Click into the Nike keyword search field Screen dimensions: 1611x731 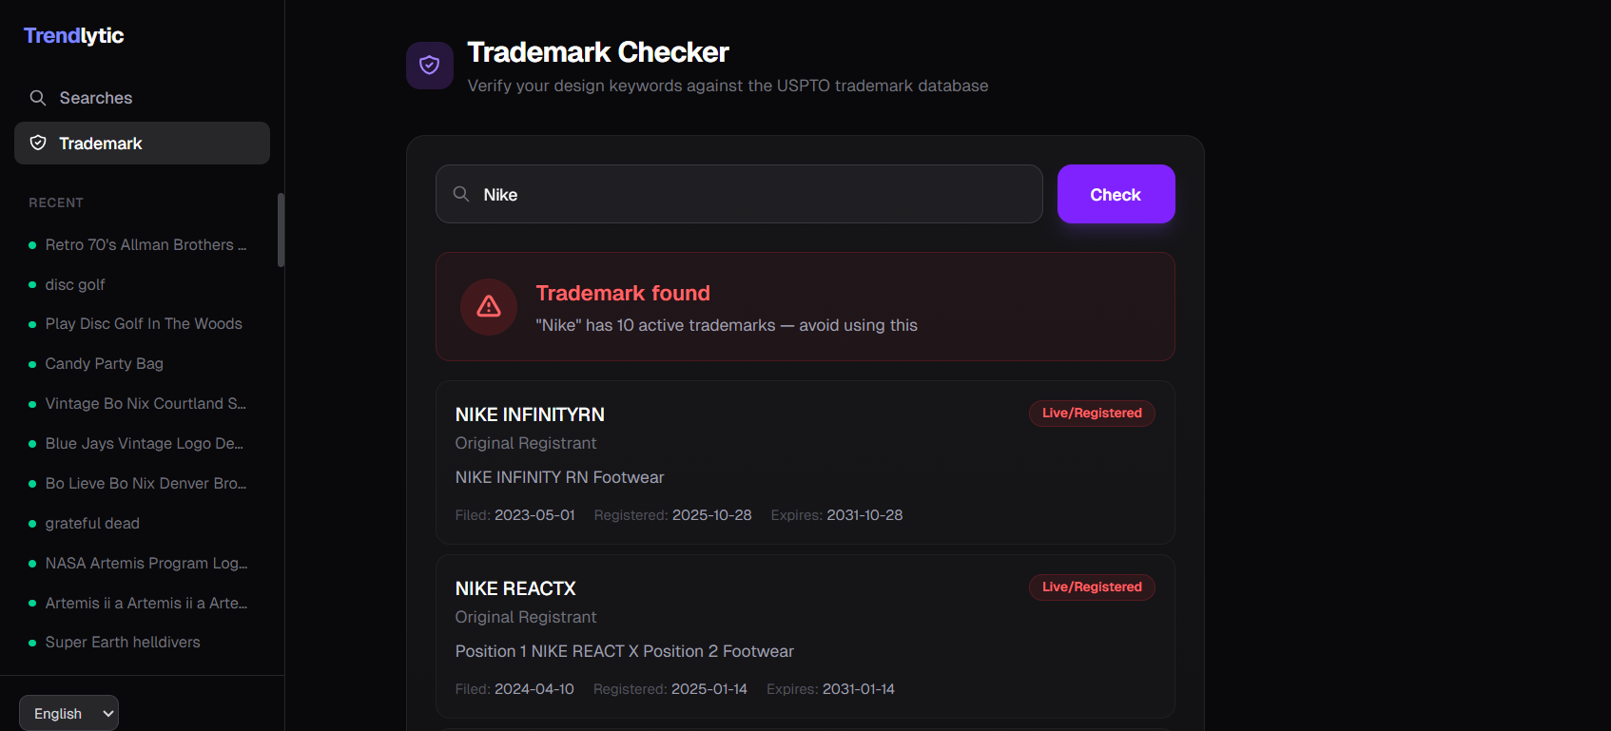(x=751, y=194)
